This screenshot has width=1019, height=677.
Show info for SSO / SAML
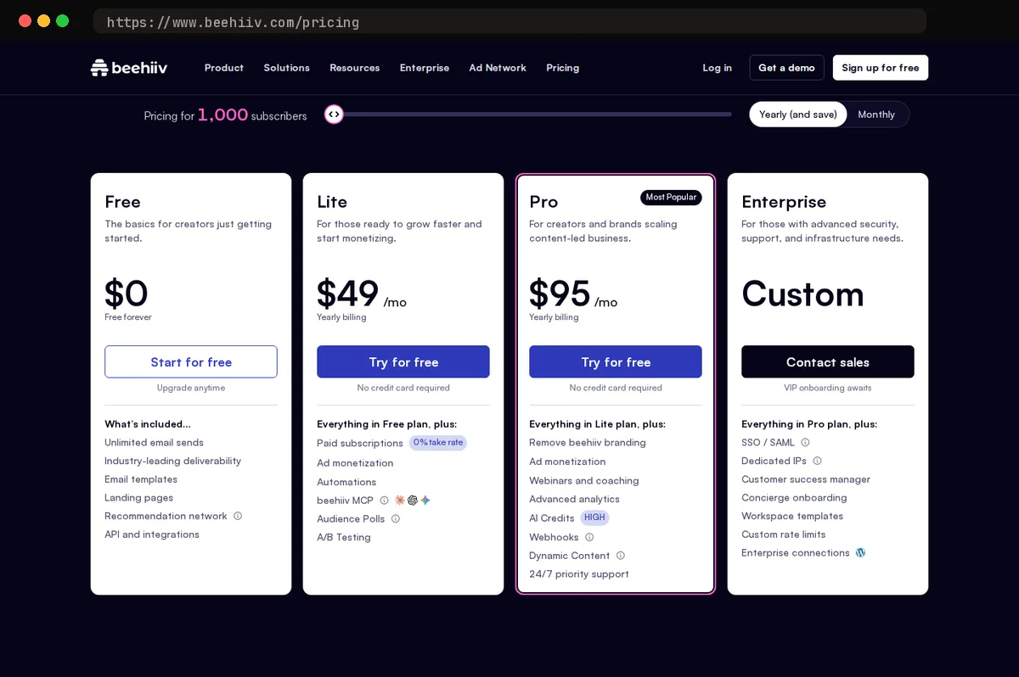tap(805, 442)
